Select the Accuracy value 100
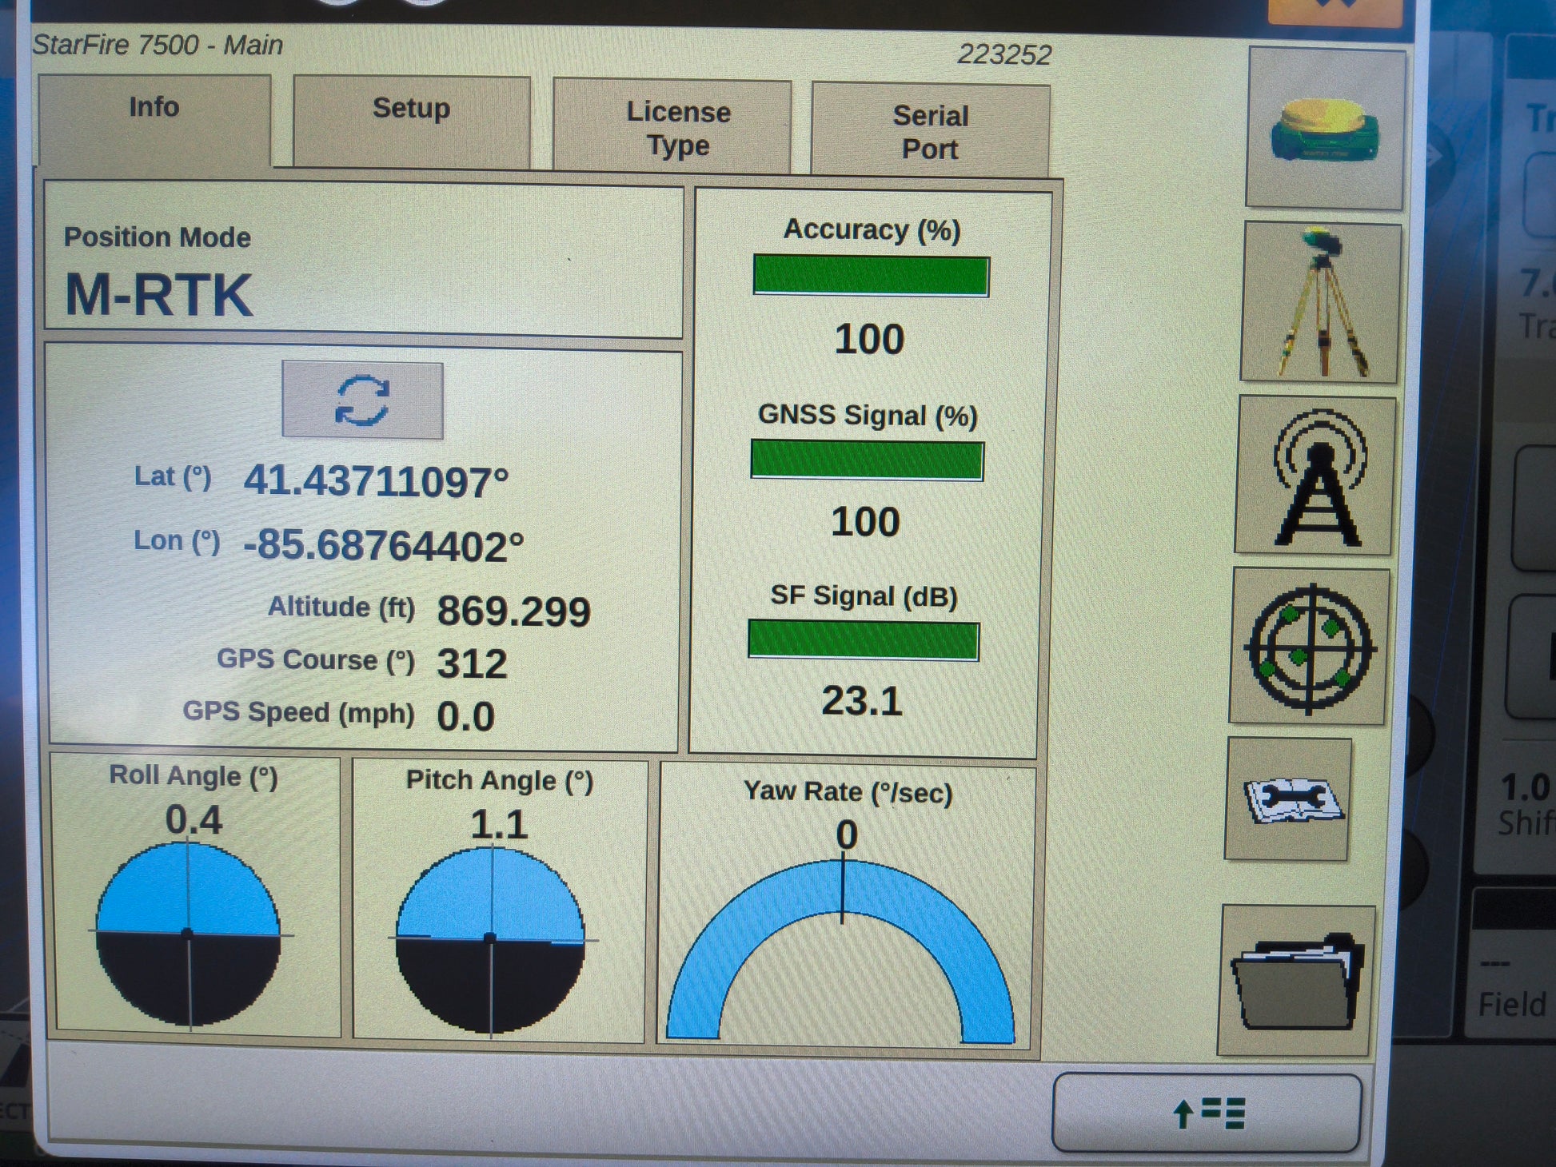The height and width of the screenshot is (1167, 1556). (869, 339)
